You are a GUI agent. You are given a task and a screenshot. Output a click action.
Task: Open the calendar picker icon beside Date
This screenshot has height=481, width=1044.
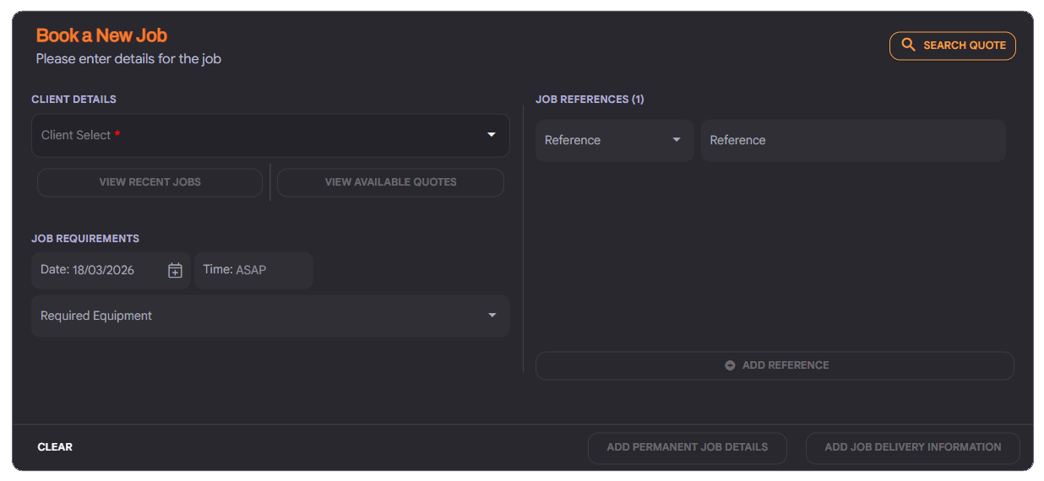pos(175,271)
